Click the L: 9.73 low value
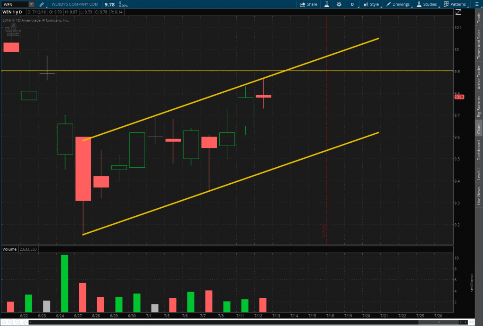483x326 pixels. coord(86,12)
